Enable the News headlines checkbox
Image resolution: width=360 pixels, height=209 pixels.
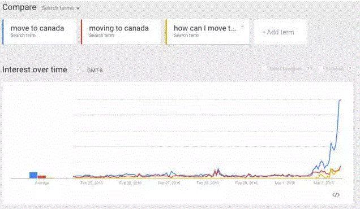pos(264,68)
